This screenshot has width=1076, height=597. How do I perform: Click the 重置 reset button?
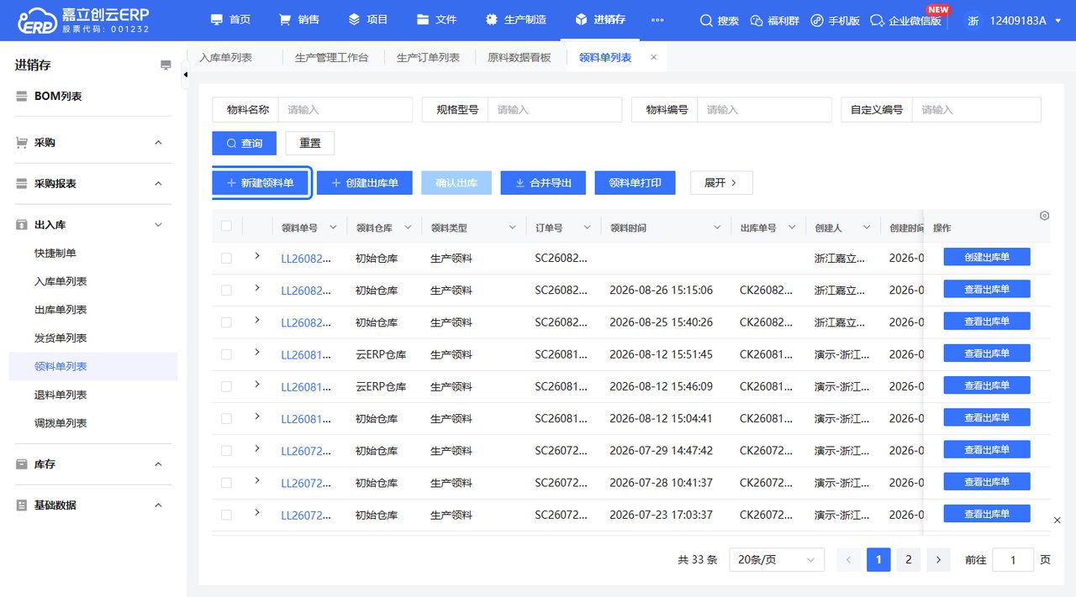(x=310, y=144)
